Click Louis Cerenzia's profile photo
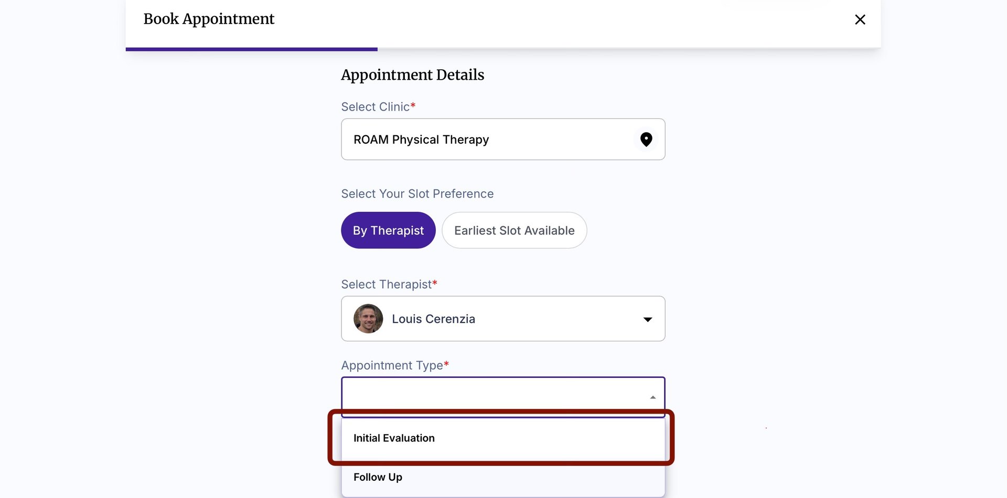The height and width of the screenshot is (498, 1007). pyautogui.click(x=368, y=319)
